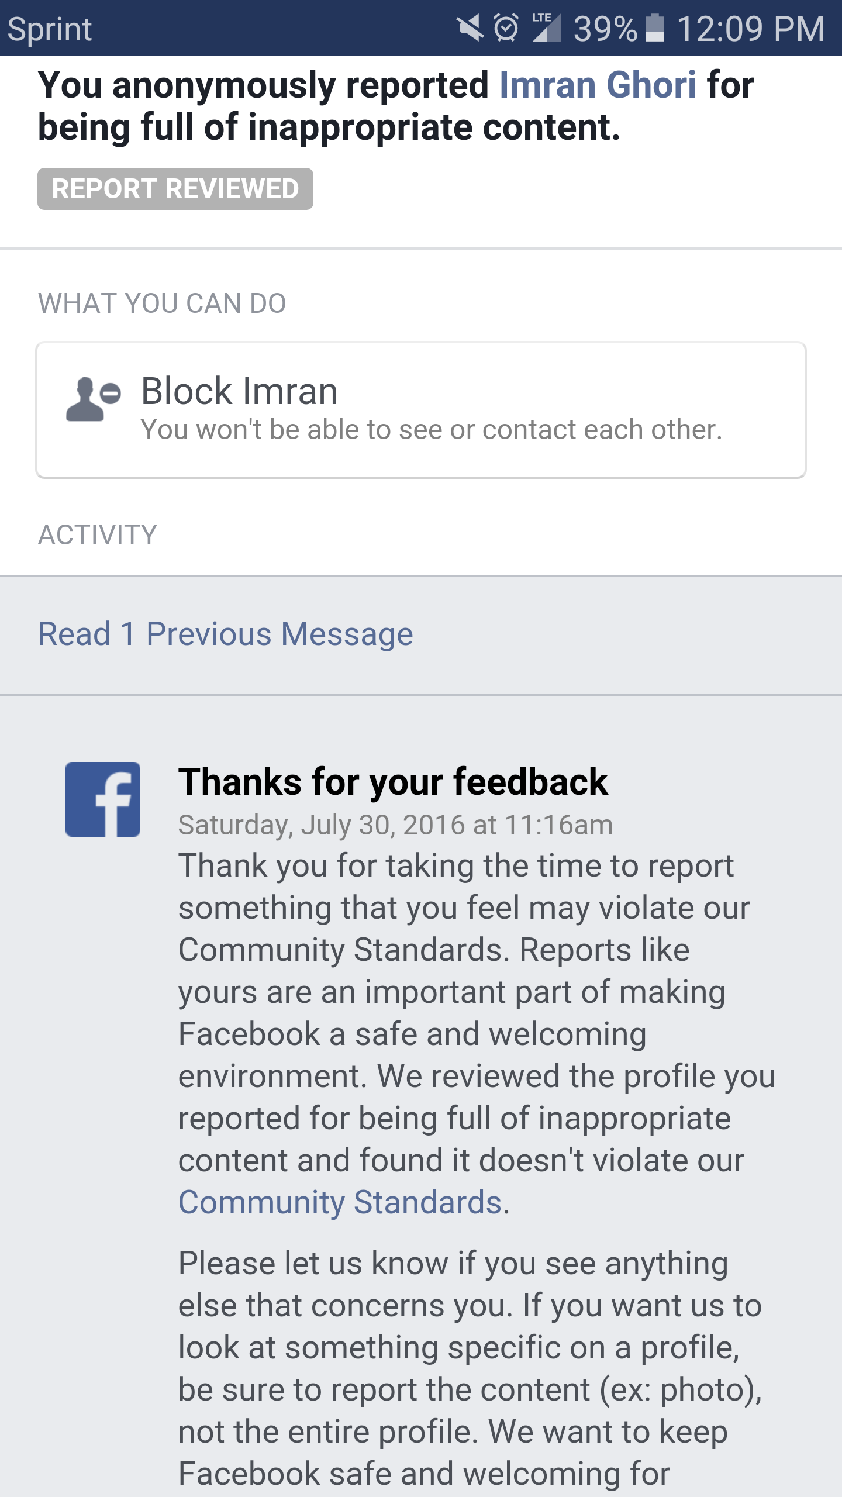Tap the 12:09 PM clock

tap(751, 28)
